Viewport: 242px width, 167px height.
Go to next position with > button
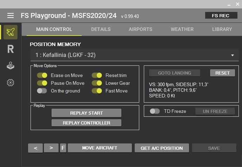(x=51, y=148)
